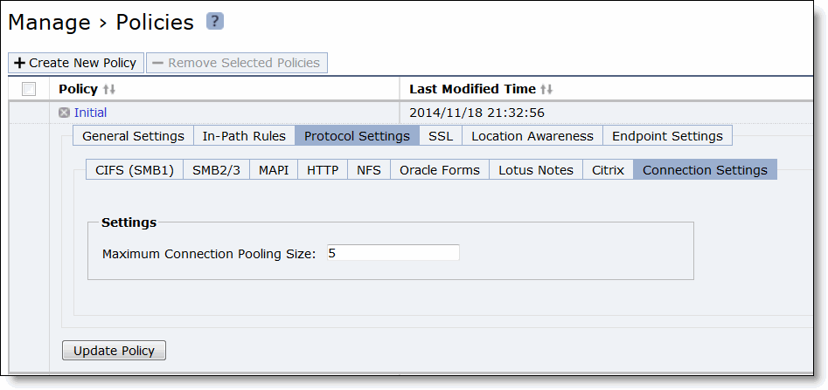Click Remove Selected Policies button
Screen dimensions: 828x390
coord(237,63)
